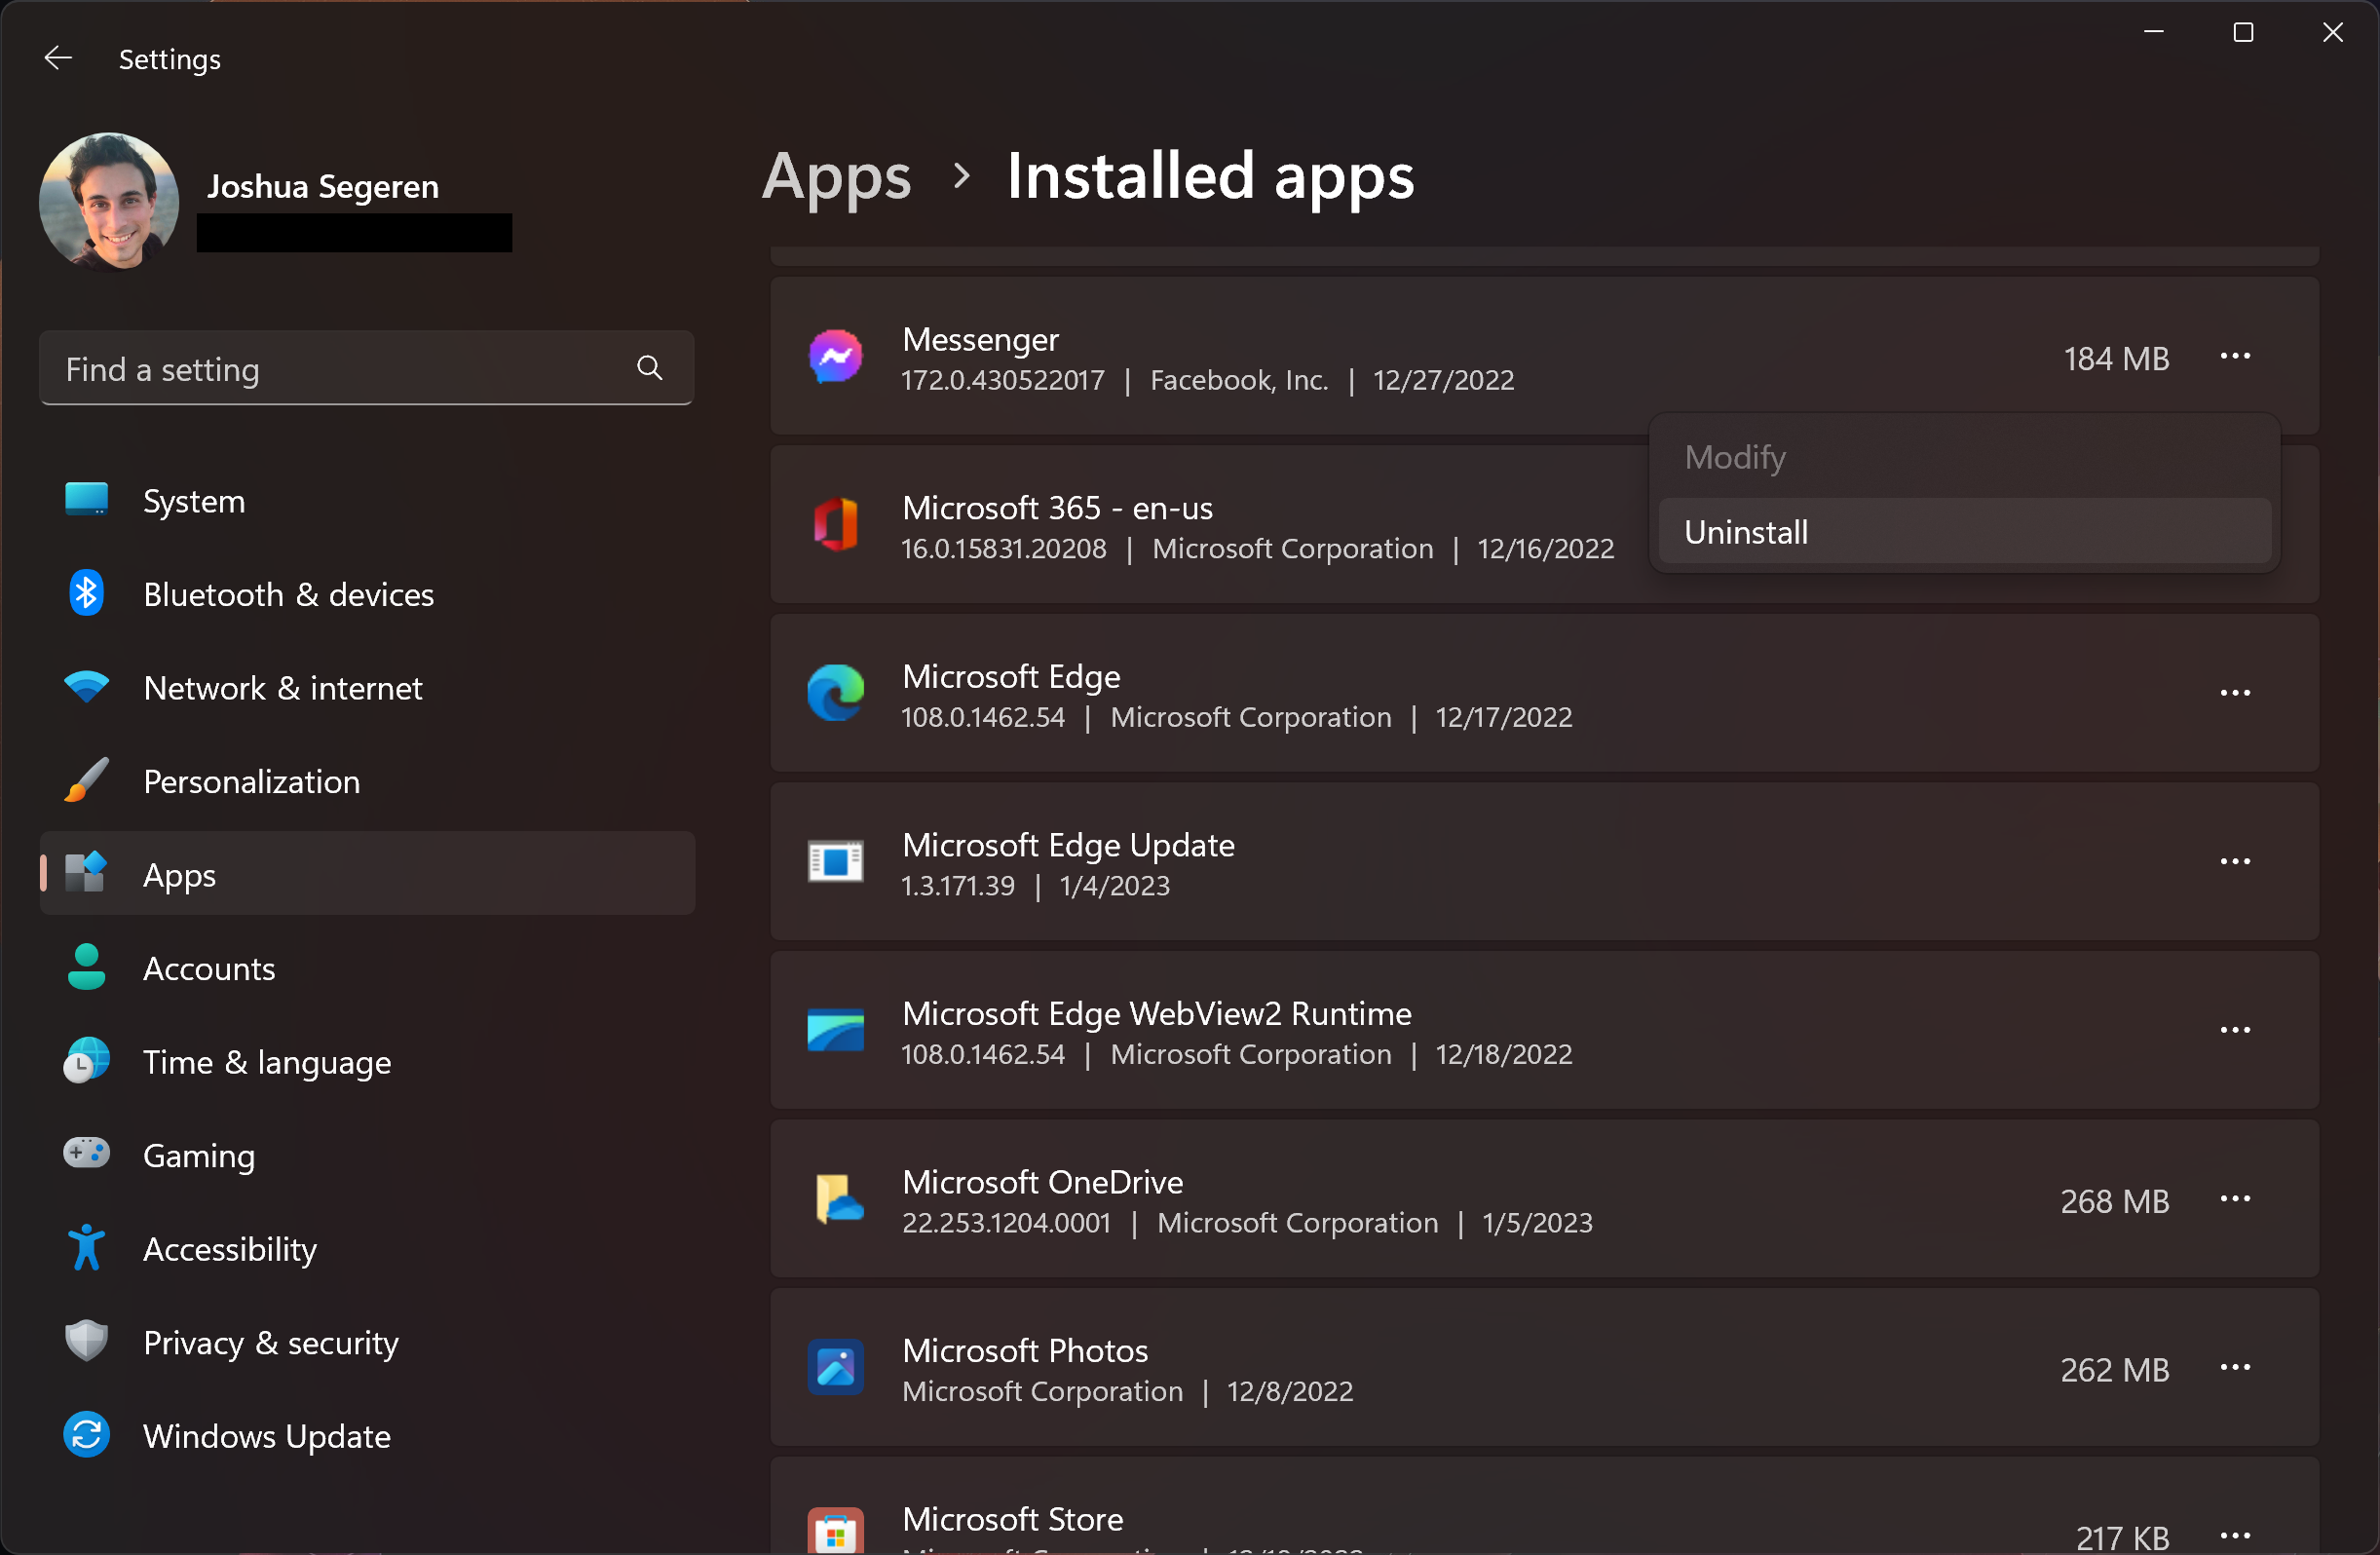Viewport: 2380px width, 1555px height.
Task: Click the Messenger 184 MB size value
Action: 2116,359
